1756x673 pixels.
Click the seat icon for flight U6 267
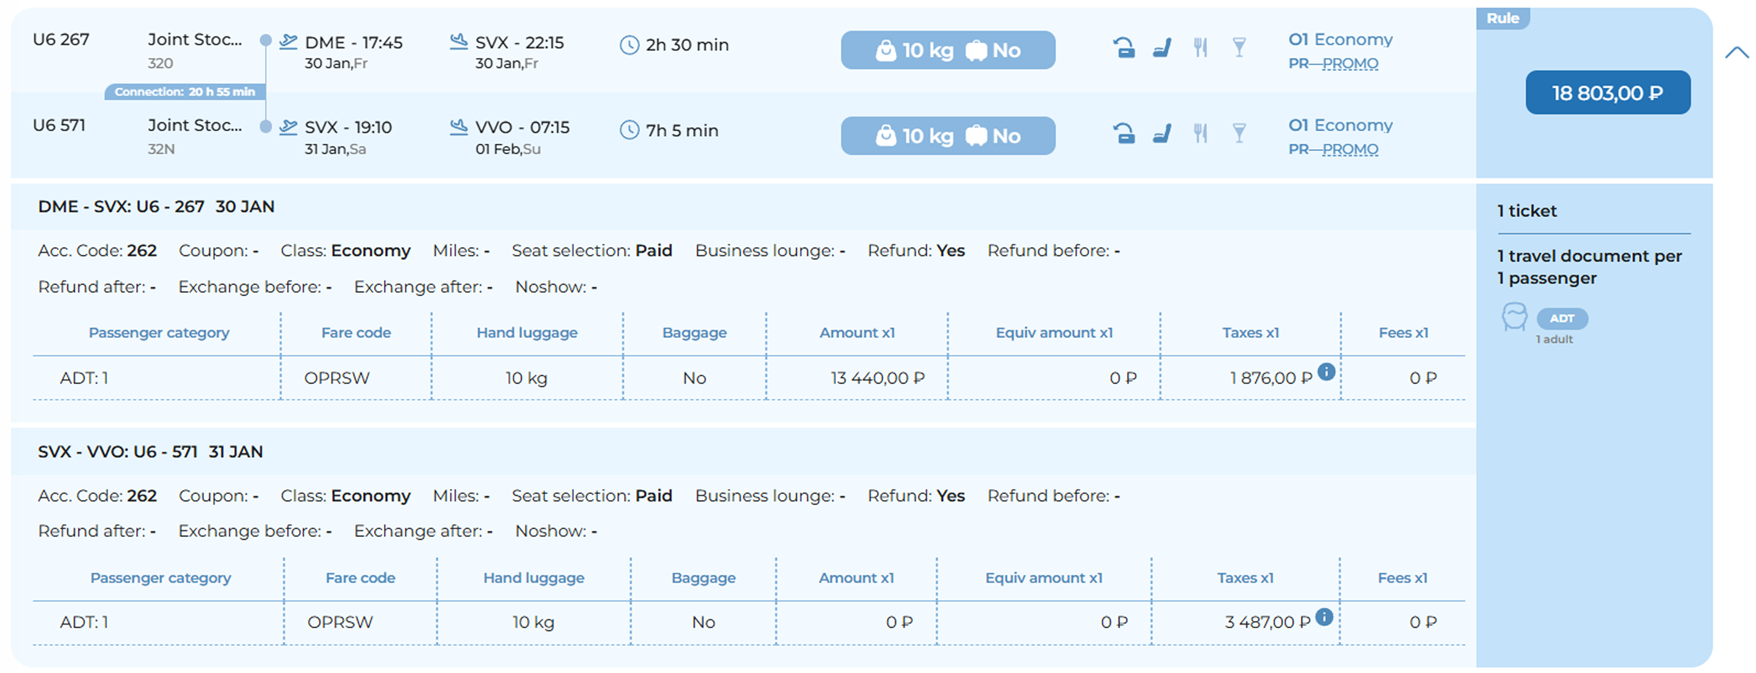pos(1162,48)
